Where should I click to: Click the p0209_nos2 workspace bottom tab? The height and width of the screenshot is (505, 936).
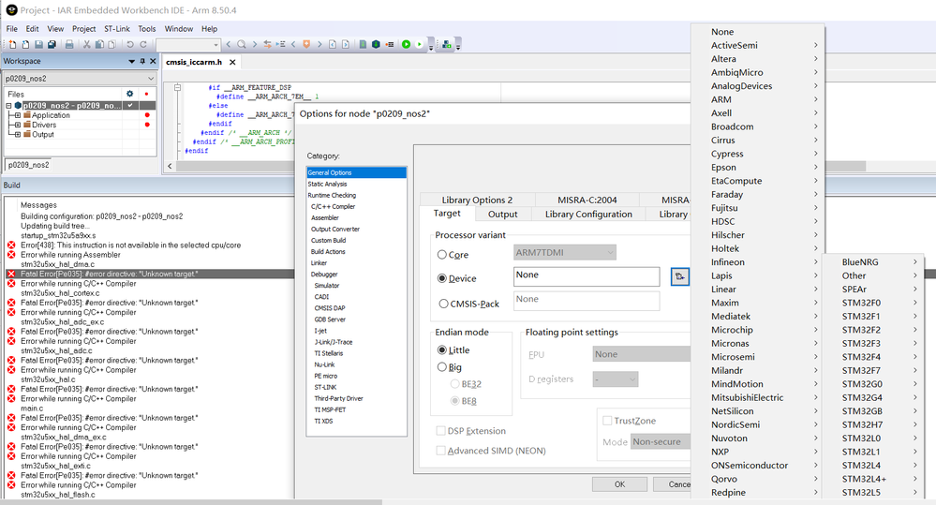(x=29, y=165)
